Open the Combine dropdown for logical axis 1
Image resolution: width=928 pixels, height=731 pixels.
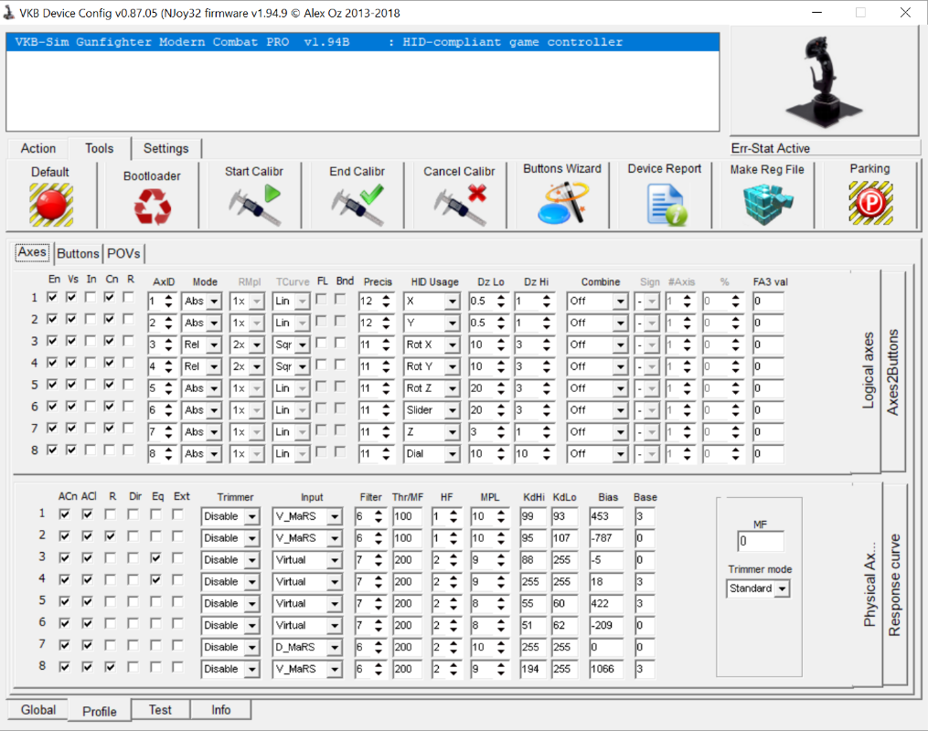[620, 301]
